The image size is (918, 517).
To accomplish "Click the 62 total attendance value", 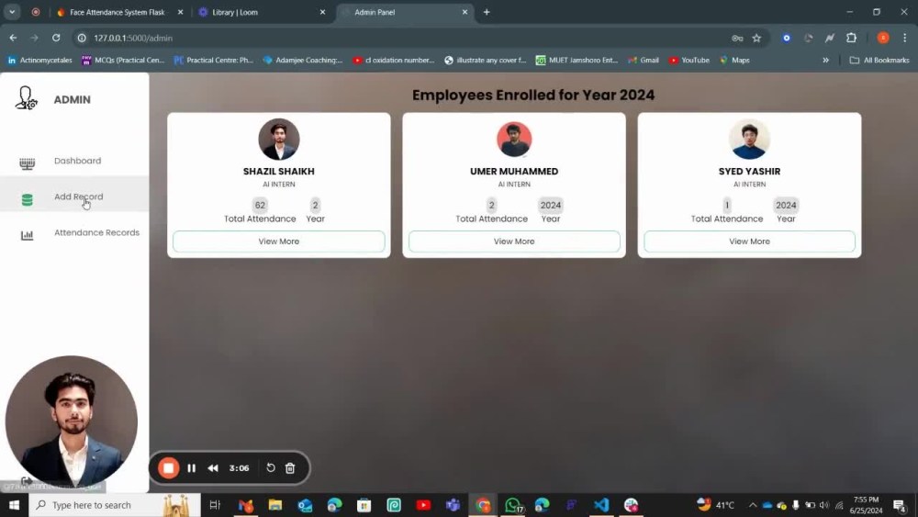I will [x=260, y=206].
